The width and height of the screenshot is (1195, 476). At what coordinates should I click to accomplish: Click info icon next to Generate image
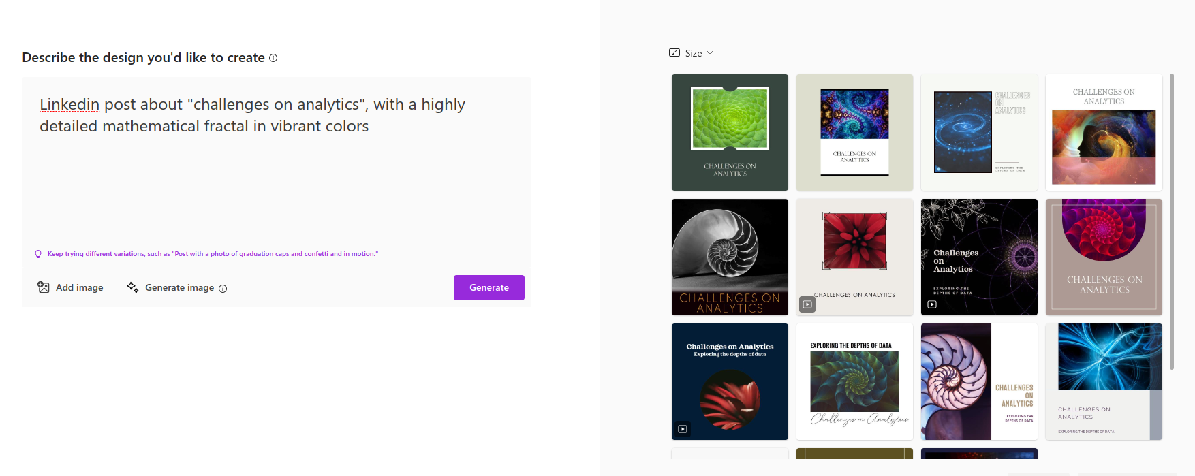[x=223, y=288]
